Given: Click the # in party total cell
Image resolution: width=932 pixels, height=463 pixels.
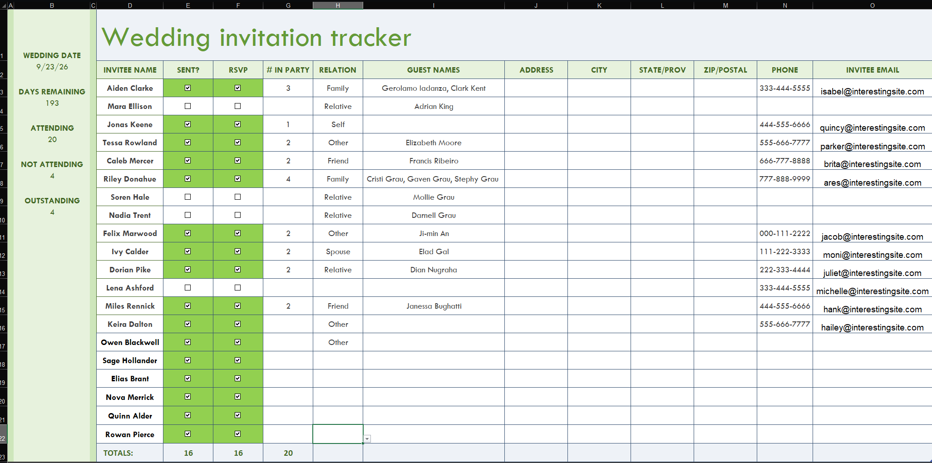Looking at the screenshot, I should (x=288, y=453).
